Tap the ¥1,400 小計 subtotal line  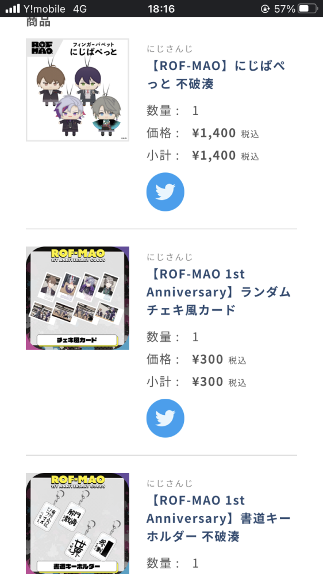pyautogui.click(x=203, y=155)
